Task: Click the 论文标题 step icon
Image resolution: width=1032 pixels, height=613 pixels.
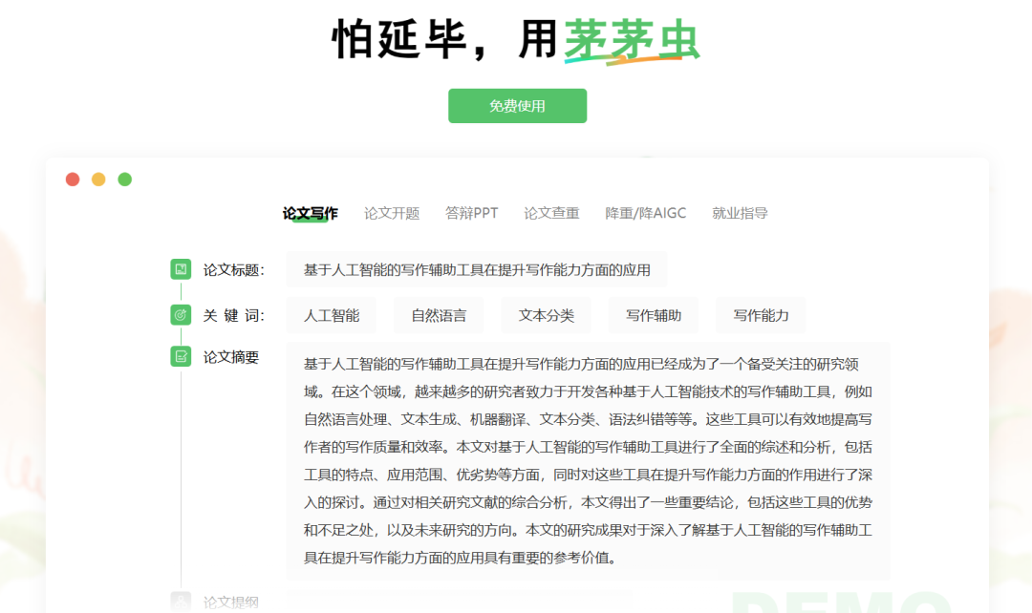Action: (181, 269)
